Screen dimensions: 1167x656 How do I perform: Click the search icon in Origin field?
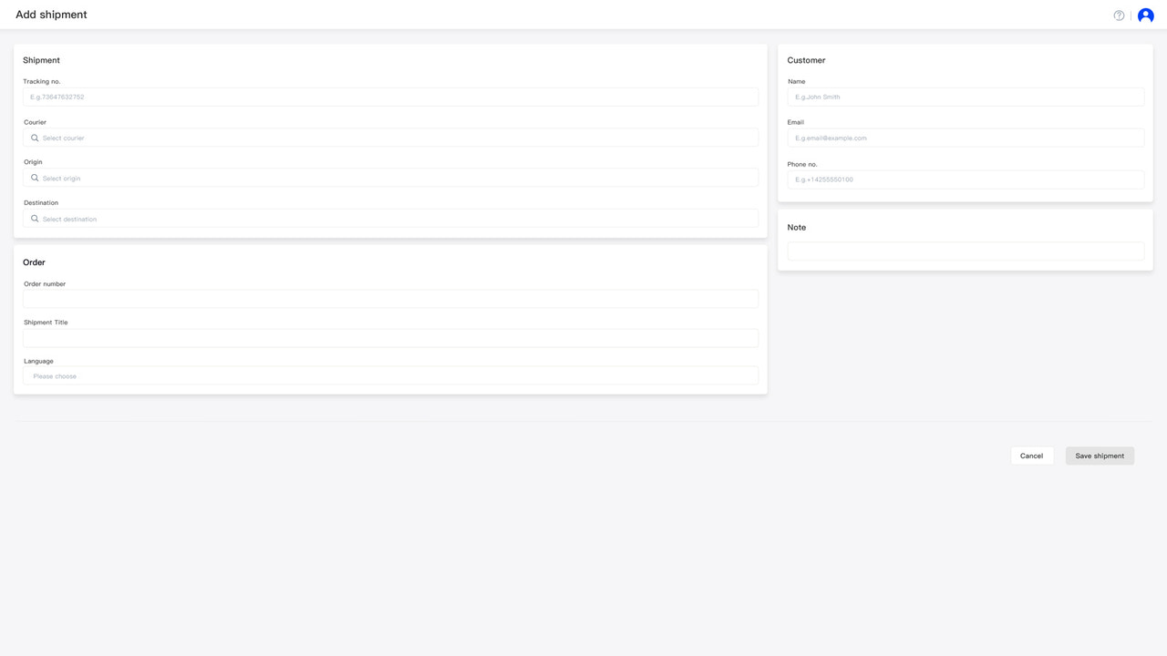pos(35,178)
